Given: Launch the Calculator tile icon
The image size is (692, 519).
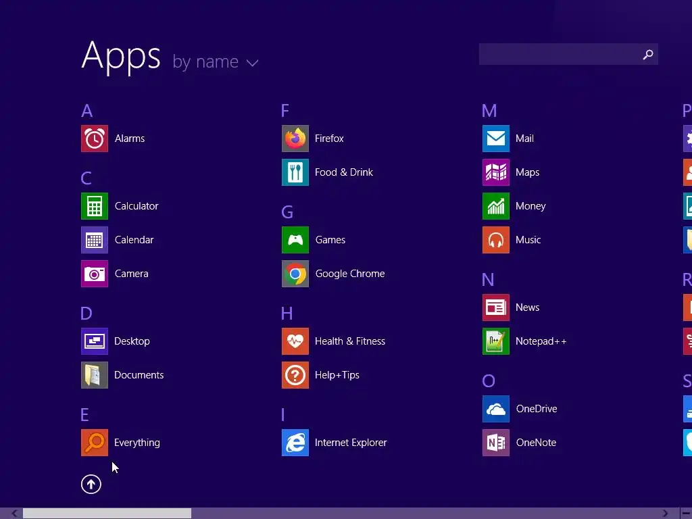Looking at the screenshot, I should point(95,206).
